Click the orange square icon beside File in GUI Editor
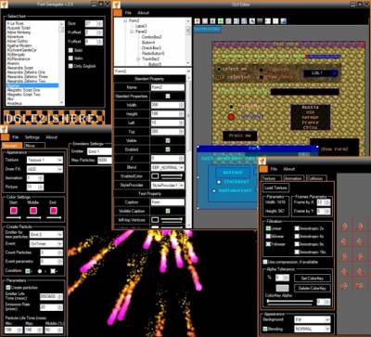The image size is (371, 337). (x=118, y=13)
